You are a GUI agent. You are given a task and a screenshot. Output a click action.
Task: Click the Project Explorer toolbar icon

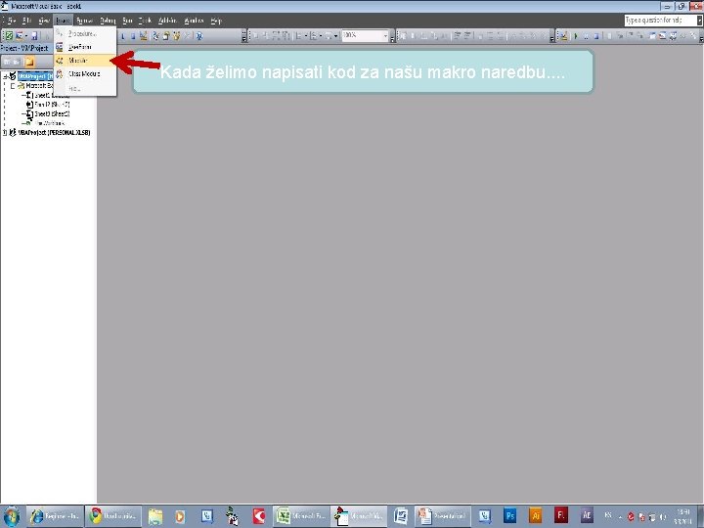(155, 35)
